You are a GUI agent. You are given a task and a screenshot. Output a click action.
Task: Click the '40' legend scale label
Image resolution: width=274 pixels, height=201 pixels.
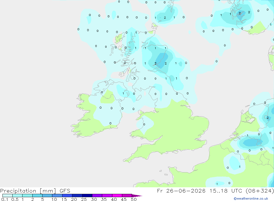point(114,199)
